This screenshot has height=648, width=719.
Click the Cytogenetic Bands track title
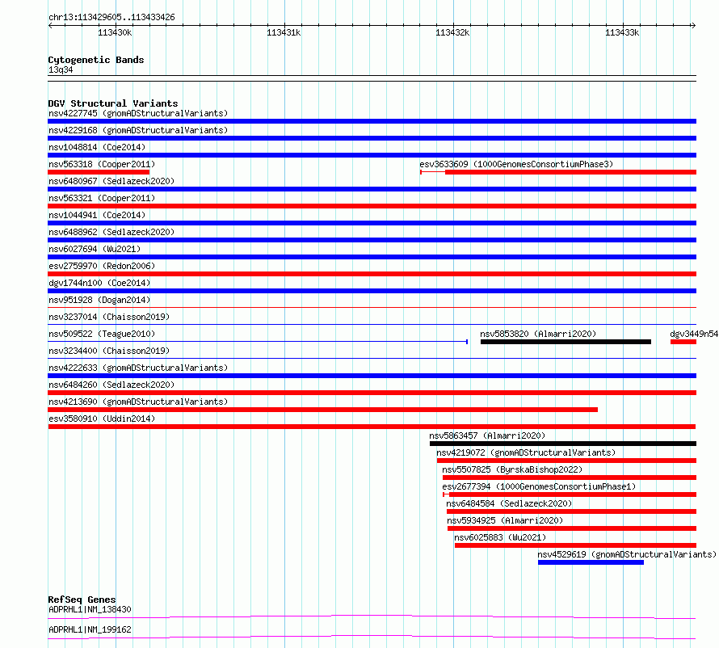[96, 60]
